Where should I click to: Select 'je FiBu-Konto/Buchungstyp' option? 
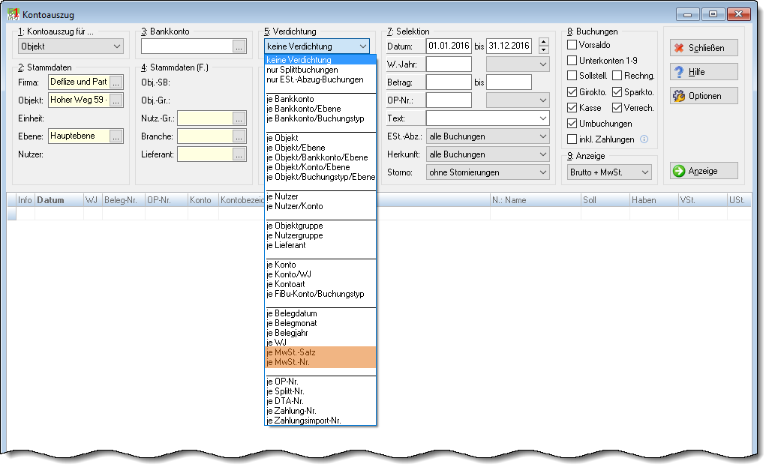tap(320, 294)
